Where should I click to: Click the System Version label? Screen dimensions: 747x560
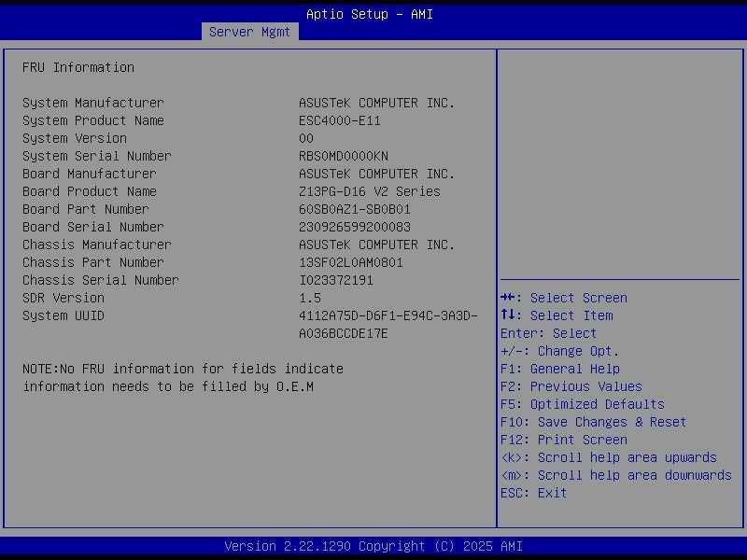coord(75,138)
